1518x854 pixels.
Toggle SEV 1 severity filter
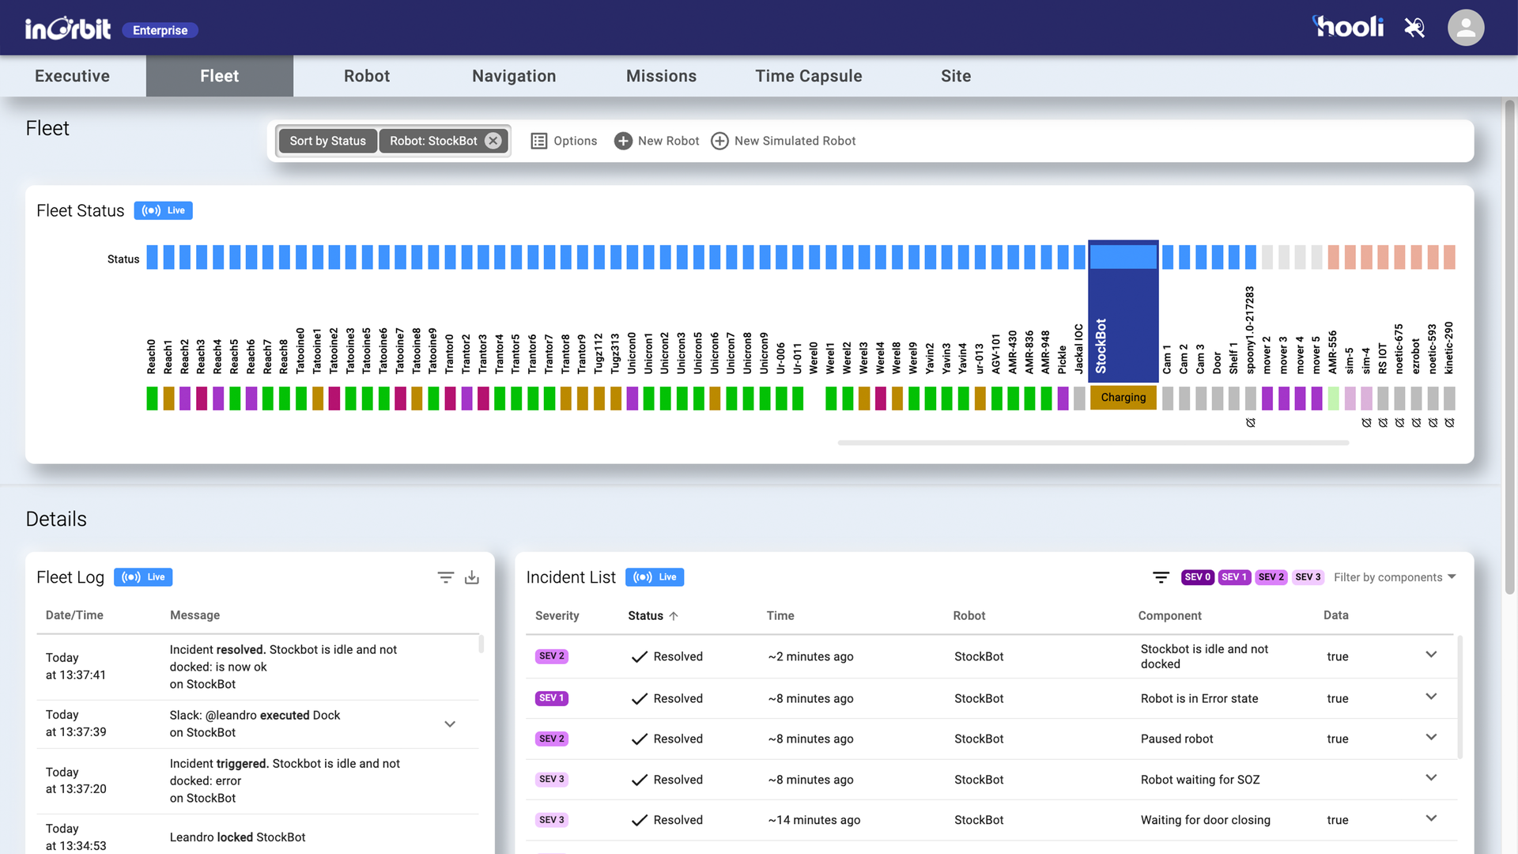coord(1233,577)
